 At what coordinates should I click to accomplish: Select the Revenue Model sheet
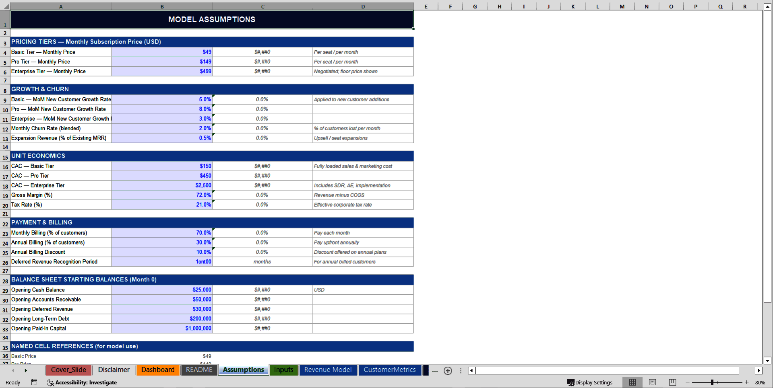click(x=328, y=370)
